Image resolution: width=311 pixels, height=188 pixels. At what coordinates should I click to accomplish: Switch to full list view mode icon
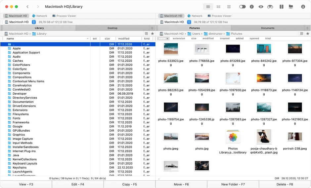(208, 7)
